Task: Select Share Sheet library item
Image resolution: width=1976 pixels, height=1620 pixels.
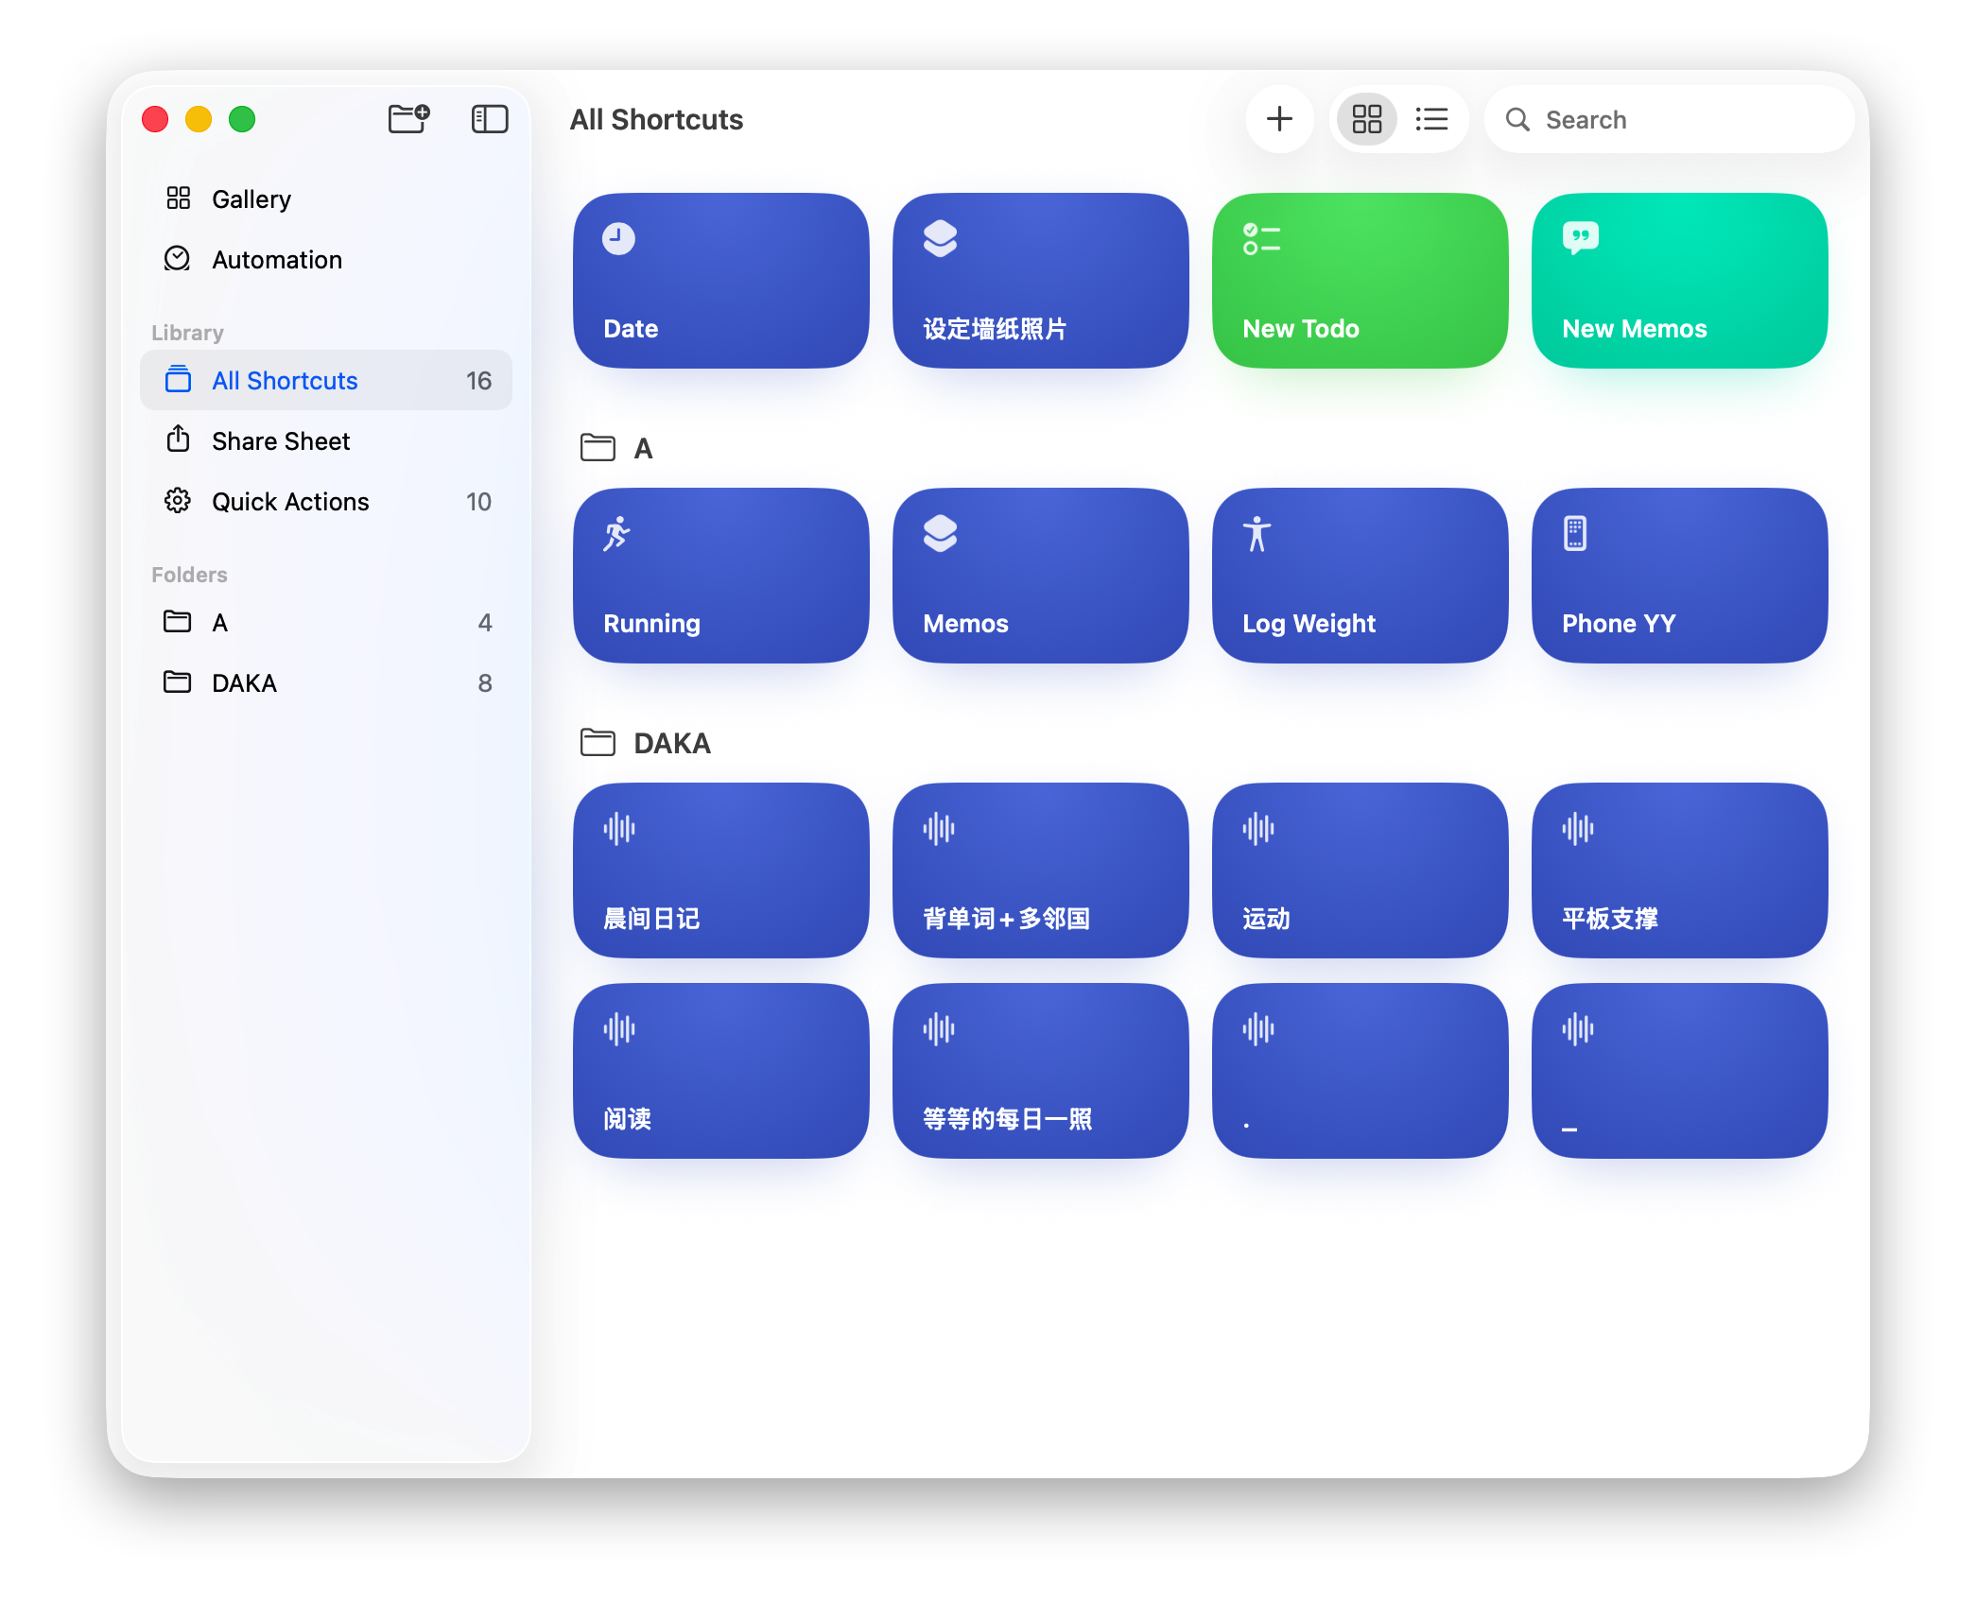Action: point(280,441)
